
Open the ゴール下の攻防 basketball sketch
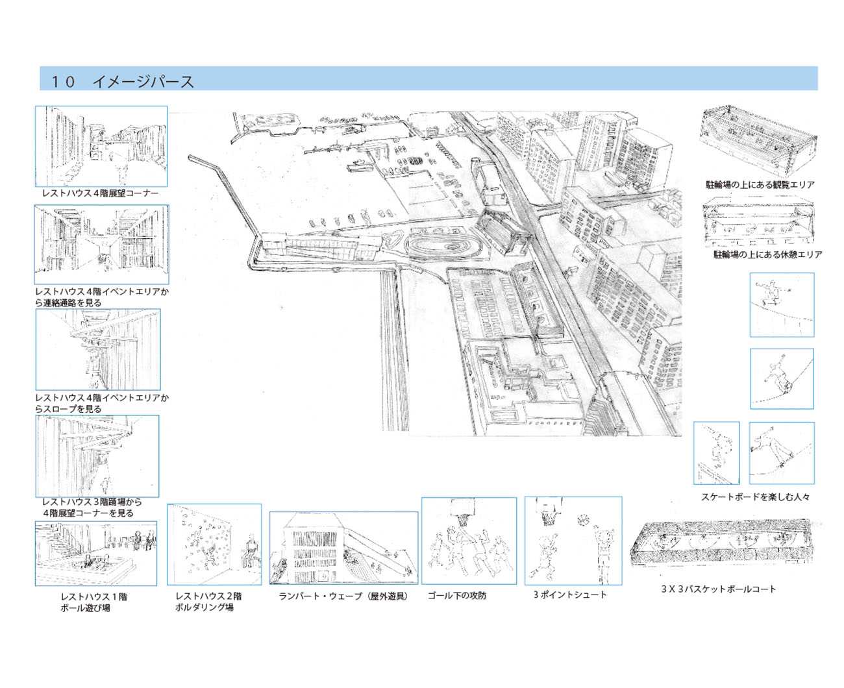[469, 541]
